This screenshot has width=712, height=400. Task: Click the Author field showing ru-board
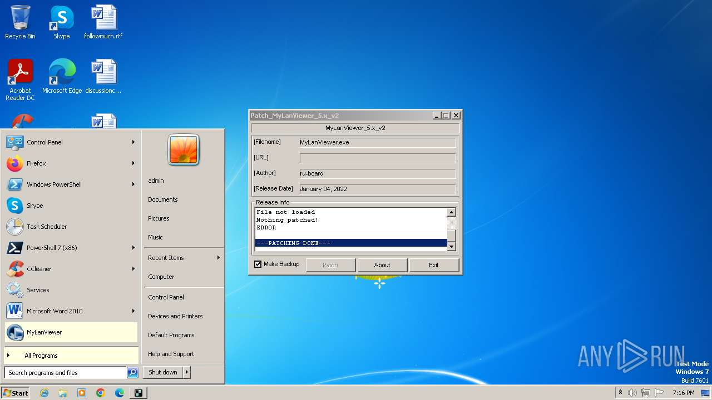[x=378, y=173]
